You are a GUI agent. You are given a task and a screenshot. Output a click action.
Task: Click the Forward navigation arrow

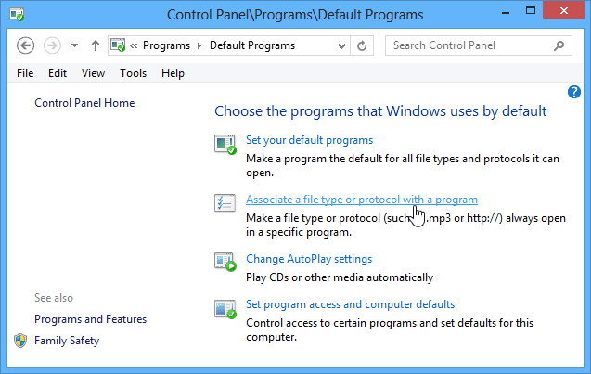pos(52,46)
